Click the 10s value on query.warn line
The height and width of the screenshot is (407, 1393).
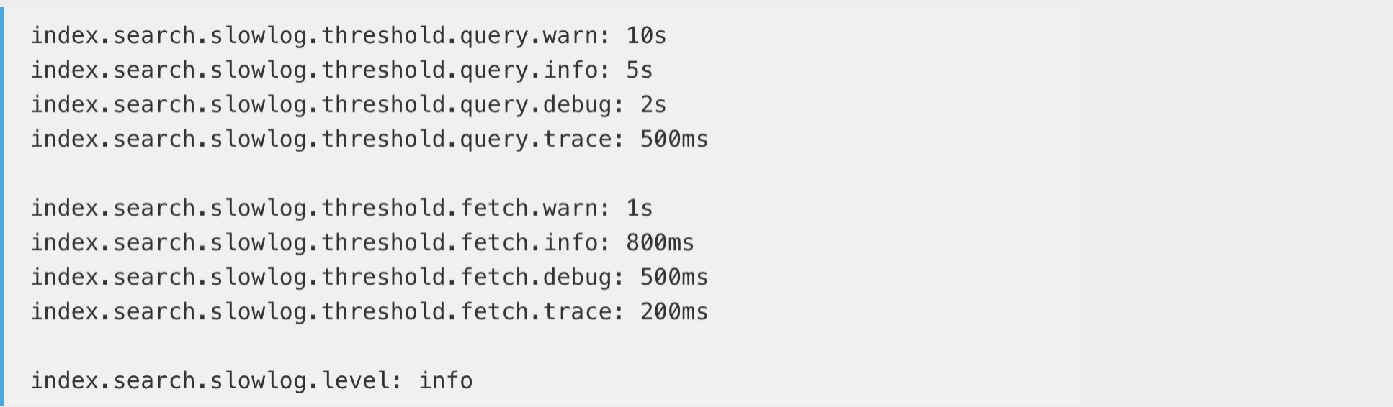[646, 35]
